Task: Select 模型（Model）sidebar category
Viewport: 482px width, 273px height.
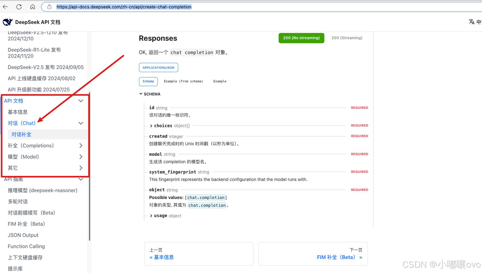Action: 23,157
